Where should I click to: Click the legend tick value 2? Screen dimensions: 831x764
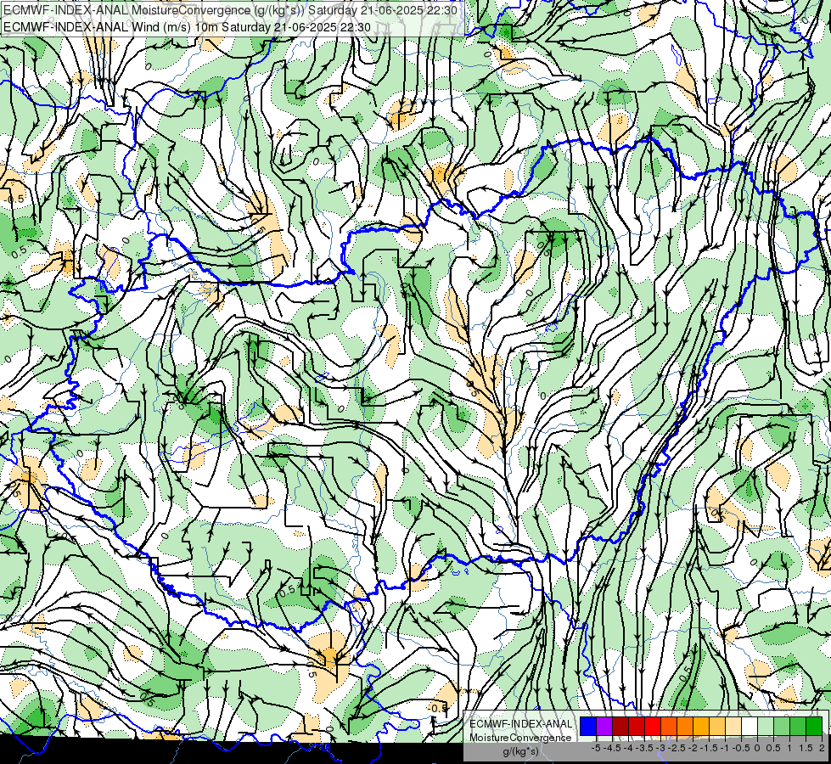(x=822, y=748)
